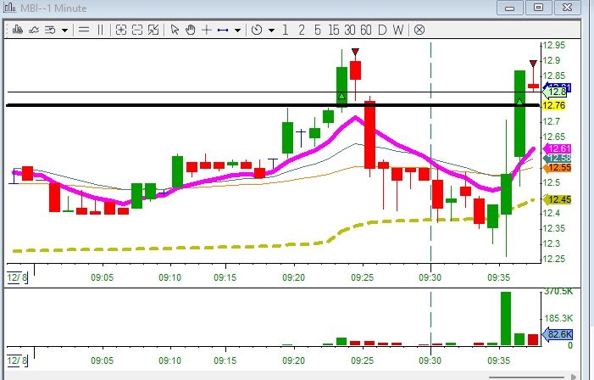Click the tallest green volume bar at 09:35
The height and width of the screenshot is (380, 594).
506,319
